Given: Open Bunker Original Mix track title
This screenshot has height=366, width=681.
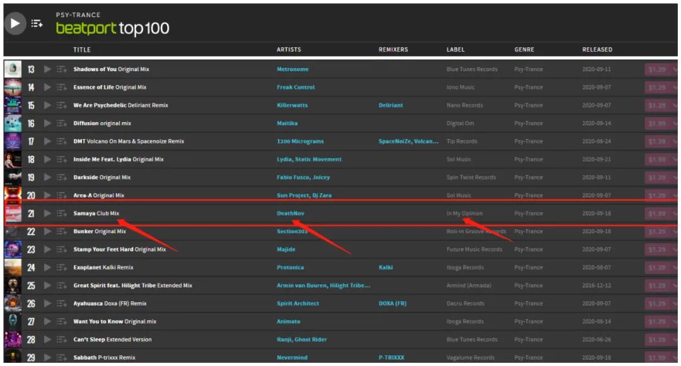Looking at the screenshot, I should click(x=100, y=232).
